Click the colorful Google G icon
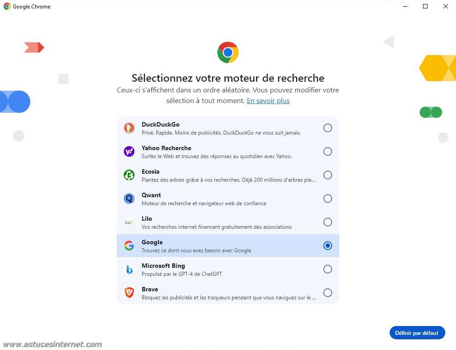Image resolution: width=456 pixels, height=350 pixels. [x=129, y=246]
